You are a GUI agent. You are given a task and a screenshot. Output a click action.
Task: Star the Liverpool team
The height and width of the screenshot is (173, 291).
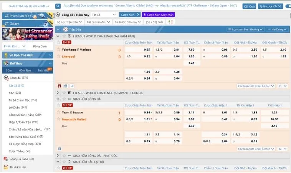[x=59, y=56]
